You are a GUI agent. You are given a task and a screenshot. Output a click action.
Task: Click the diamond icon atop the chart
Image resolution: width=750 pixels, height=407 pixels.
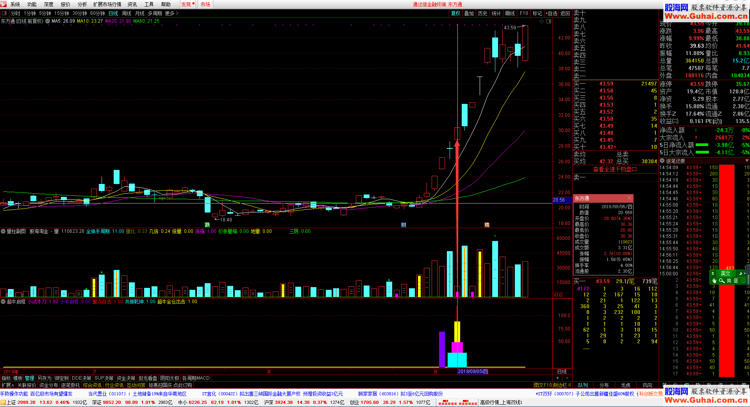[x=541, y=21]
